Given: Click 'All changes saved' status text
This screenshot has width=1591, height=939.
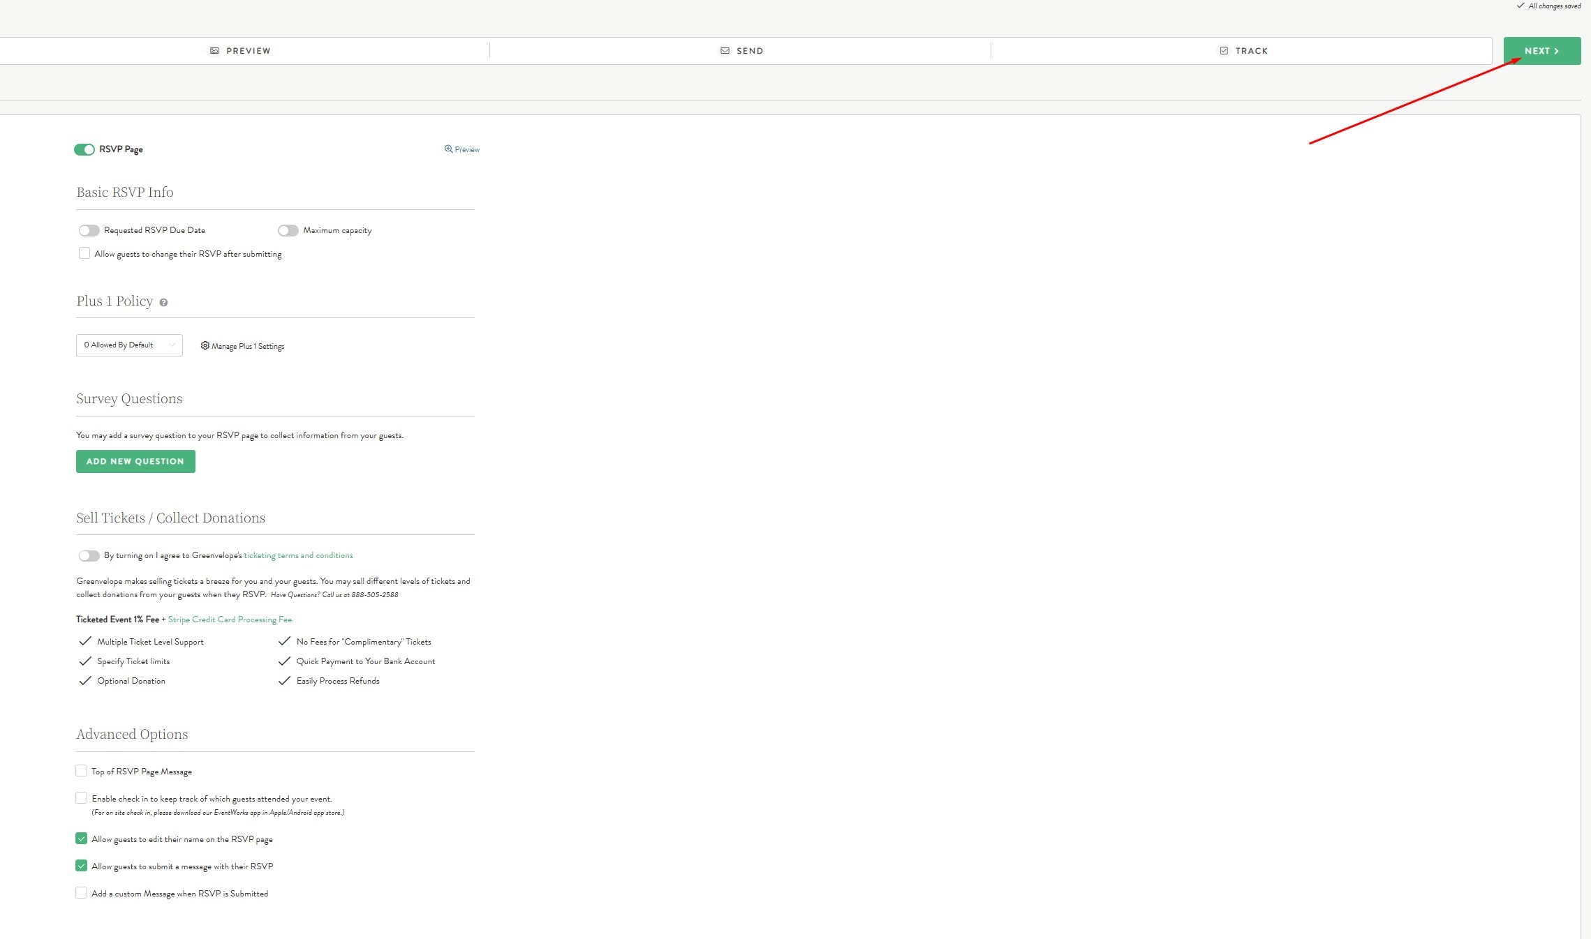Looking at the screenshot, I should point(1555,6).
